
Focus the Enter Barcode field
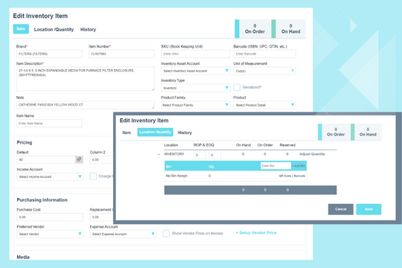(x=264, y=54)
